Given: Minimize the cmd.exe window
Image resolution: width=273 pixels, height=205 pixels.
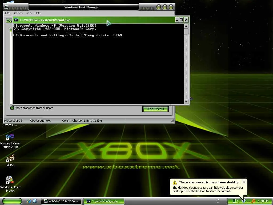Looking at the screenshot, I should pyautogui.click(x=177, y=20).
